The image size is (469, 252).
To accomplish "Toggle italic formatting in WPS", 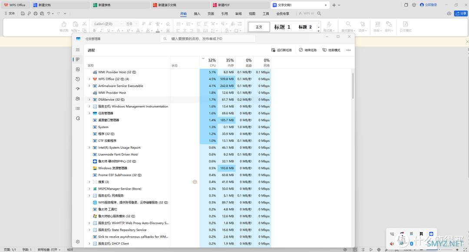I will [x=101, y=30].
